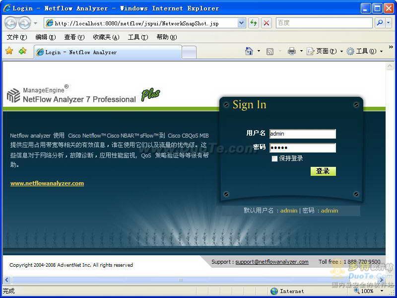This screenshot has height=298, width=397.
Task: Go to Home page icon
Action: pyautogui.click(x=249, y=51)
